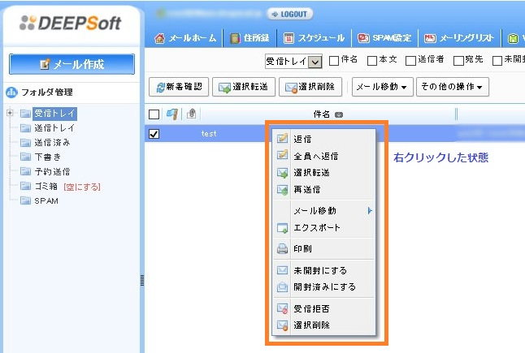Open the 受信トレイ search folder dropdown
Viewport: 525px width, 353px height.
coord(315,61)
